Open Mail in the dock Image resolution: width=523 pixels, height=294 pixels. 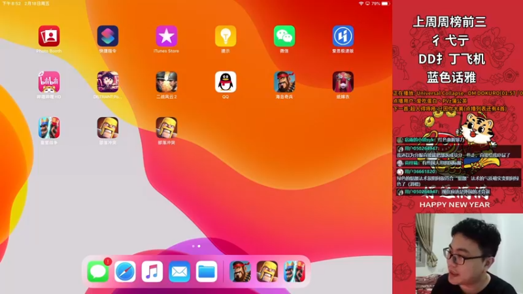click(x=179, y=271)
